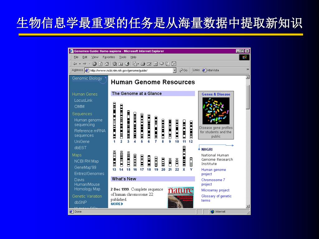Open the File menu

pyautogui.click(x=76, y=57)
